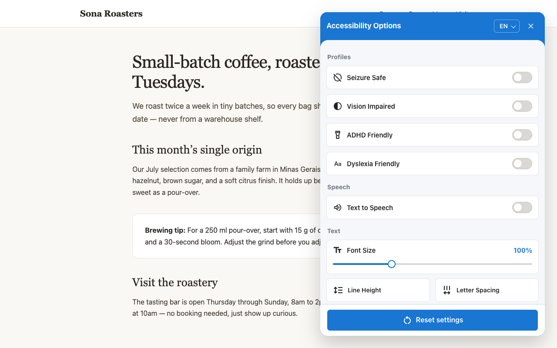Click the Vision Impaired contrast icon
This screenshot has width=557, height=348.
(338, 106)
